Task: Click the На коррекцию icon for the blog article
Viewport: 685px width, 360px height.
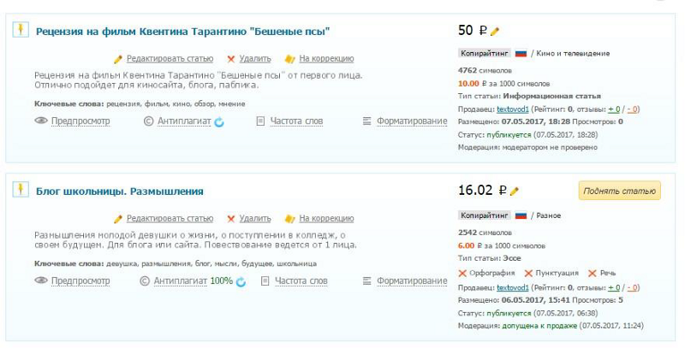Action: (289, 219)
